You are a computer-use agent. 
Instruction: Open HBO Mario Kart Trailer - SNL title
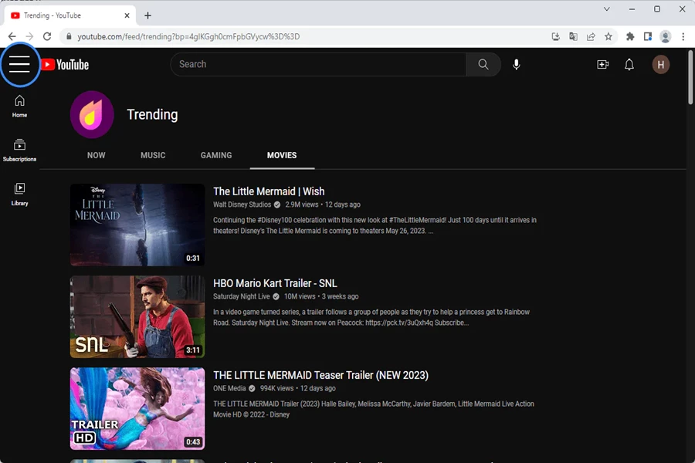pyautogui.click(x=275, y=283)
